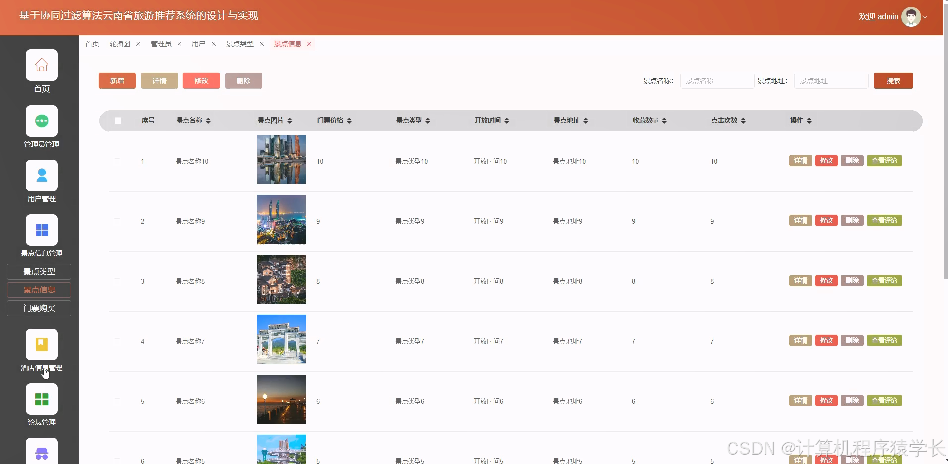Switch to the 管理员 tab
Image resolution: width=948 pixels, height=464 pixels.
(x=161, y=44)
